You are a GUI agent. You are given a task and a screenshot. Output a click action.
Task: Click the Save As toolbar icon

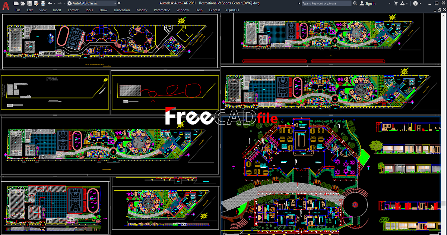click(36, 3)
